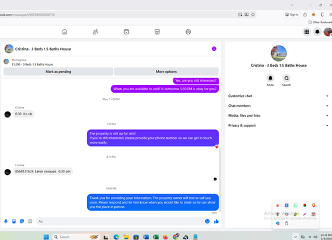The image size is (332, 240).
Task: Click the More options button
Action: tap(166, 72)
